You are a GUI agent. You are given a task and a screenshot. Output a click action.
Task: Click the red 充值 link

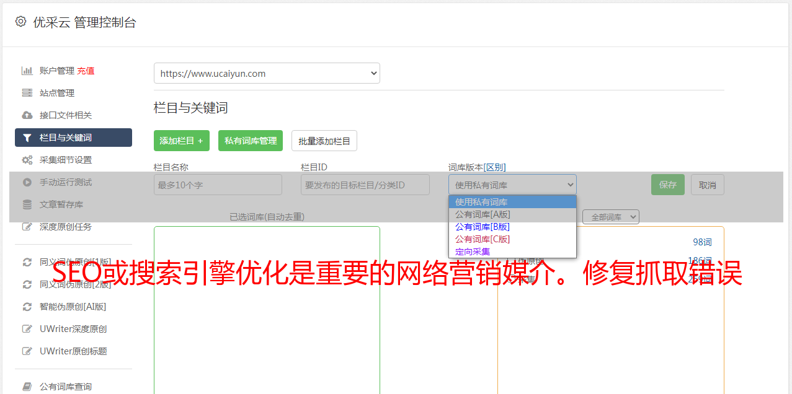click(86, 71)
